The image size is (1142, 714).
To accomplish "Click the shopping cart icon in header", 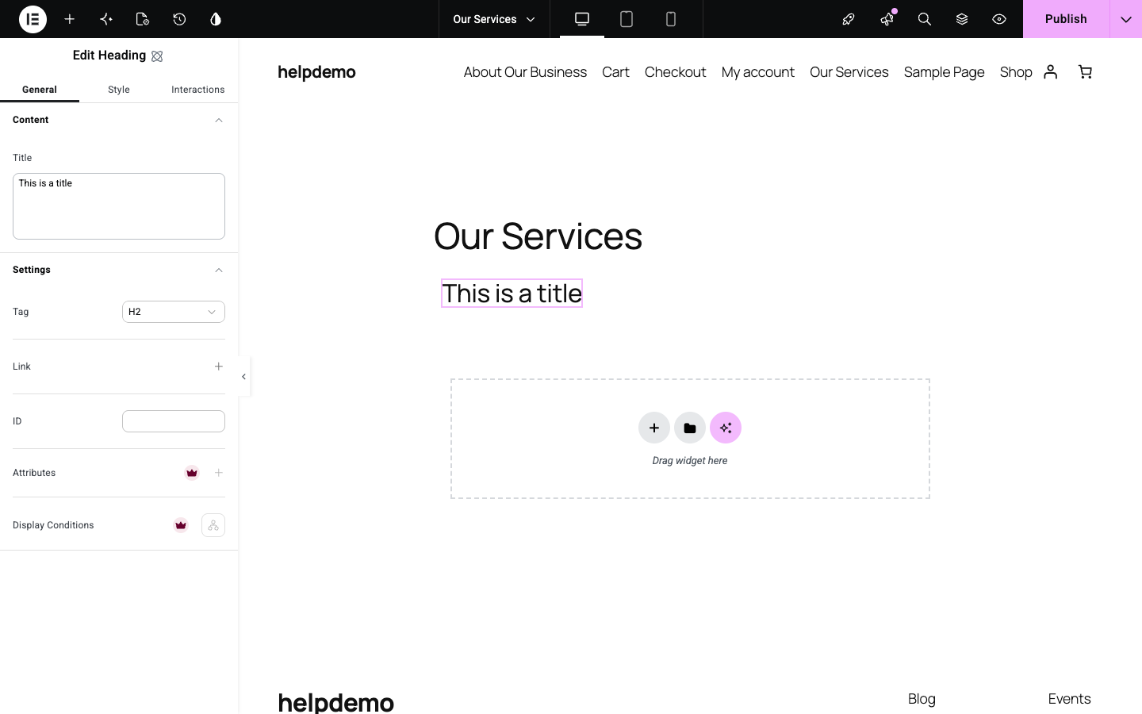I will 1086,72.
